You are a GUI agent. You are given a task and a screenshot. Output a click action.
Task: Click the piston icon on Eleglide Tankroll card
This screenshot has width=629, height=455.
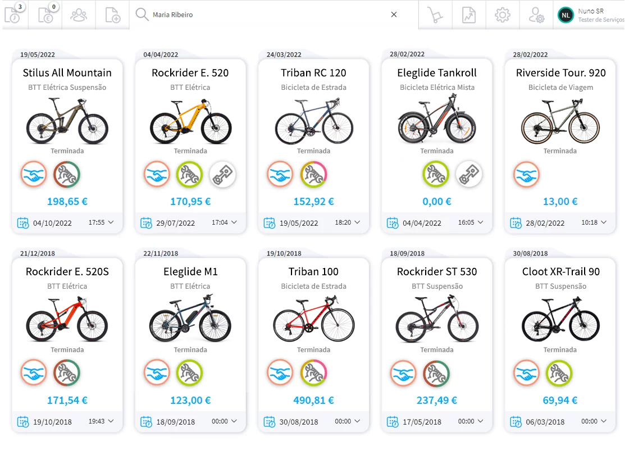point(468,175)
